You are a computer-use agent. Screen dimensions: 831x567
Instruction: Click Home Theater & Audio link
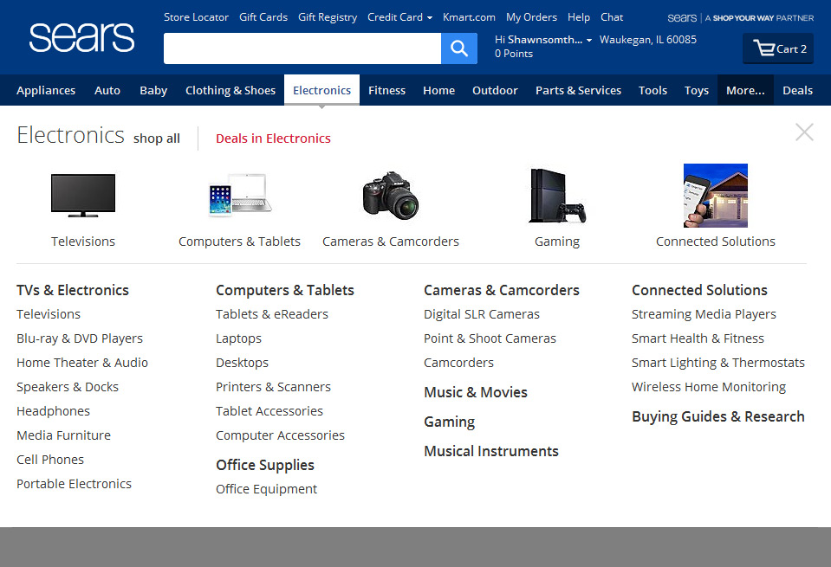click(82, 363)
